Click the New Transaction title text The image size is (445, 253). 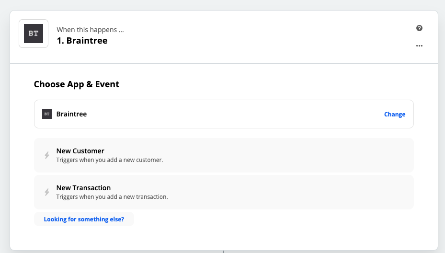tap(83, 188)
